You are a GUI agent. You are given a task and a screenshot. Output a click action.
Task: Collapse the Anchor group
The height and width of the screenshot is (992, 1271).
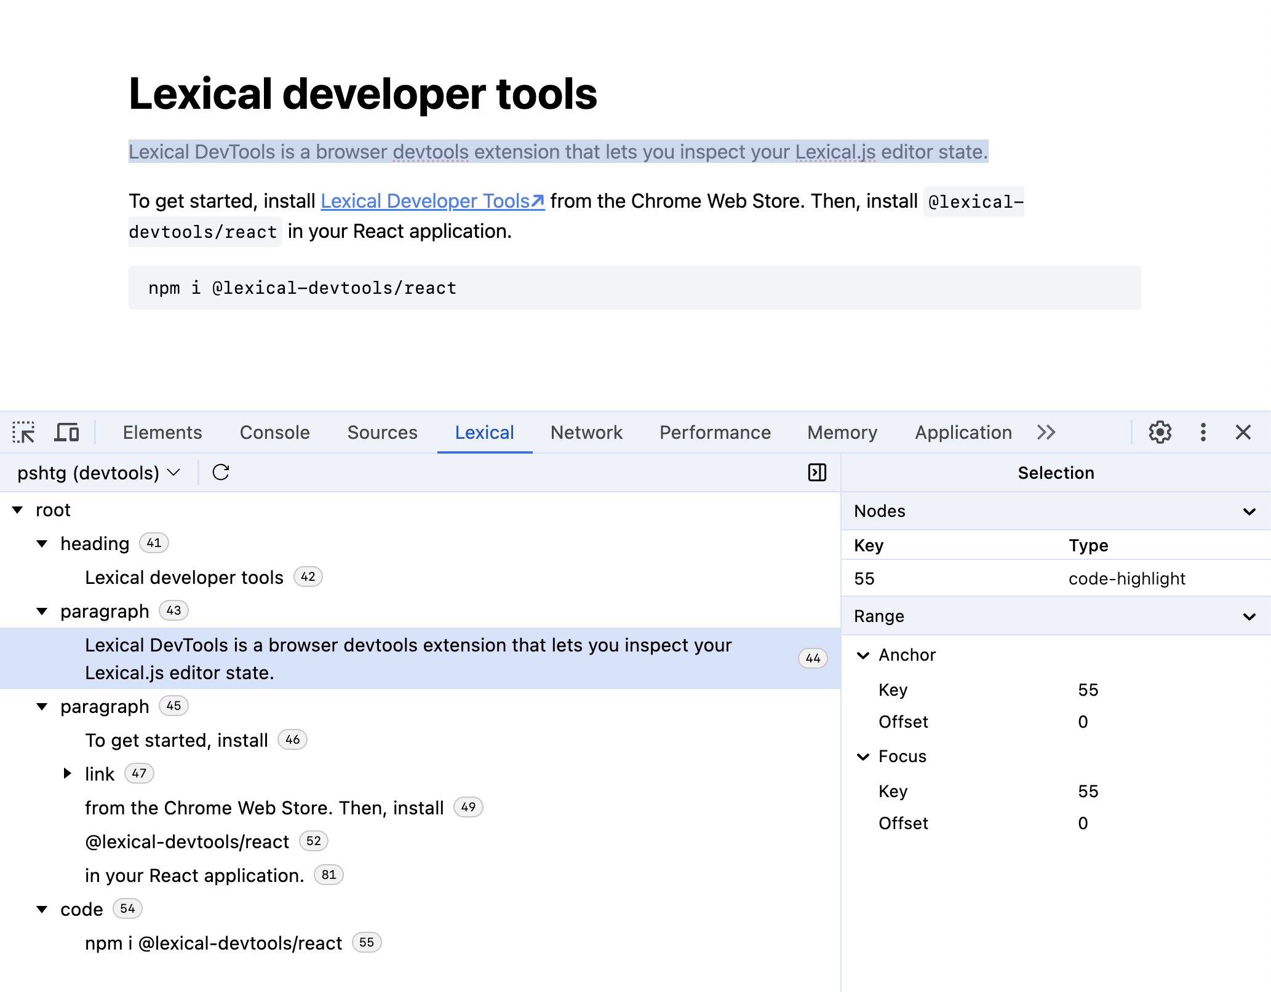pos(863,655)
